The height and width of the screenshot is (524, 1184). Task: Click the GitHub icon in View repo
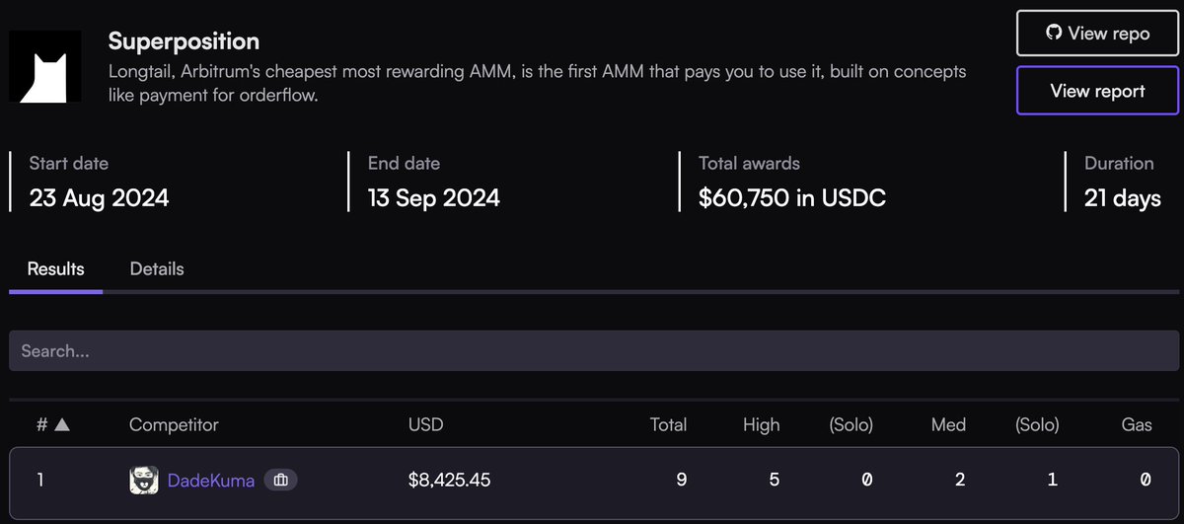1054,34
